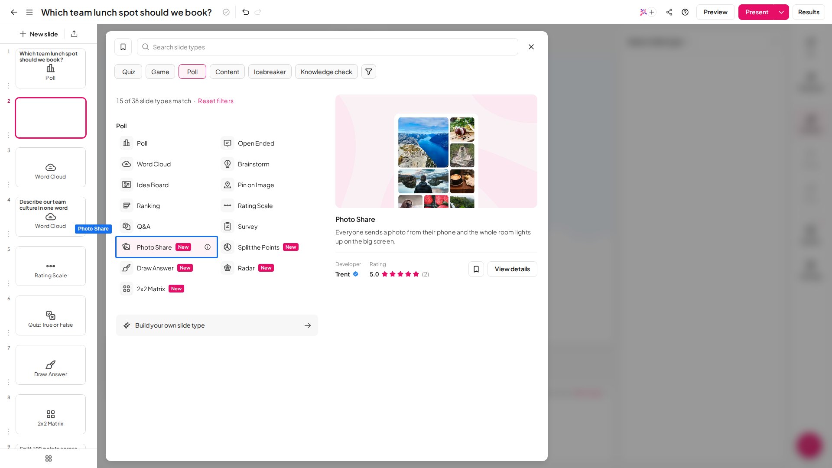Add a New slide
Viewport: 832px width, 468px height.
click(39, 34)
